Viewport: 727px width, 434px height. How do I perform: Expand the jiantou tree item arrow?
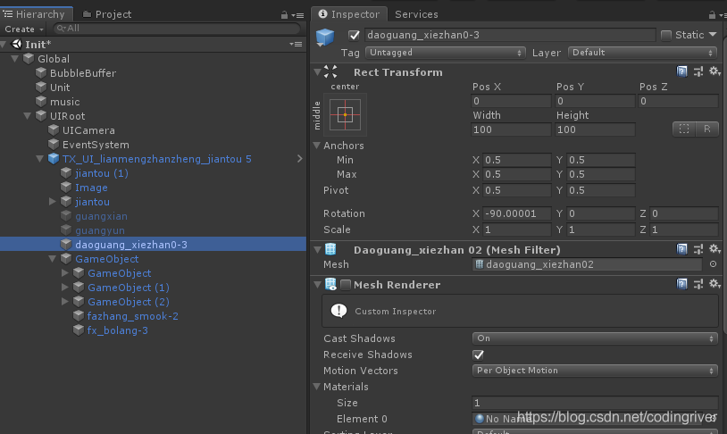click(53, 202)
